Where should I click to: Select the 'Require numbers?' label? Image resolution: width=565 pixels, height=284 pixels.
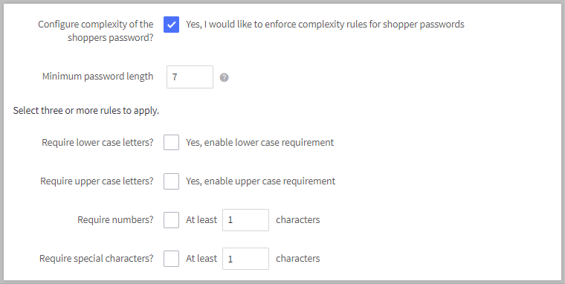coord(115,220)
